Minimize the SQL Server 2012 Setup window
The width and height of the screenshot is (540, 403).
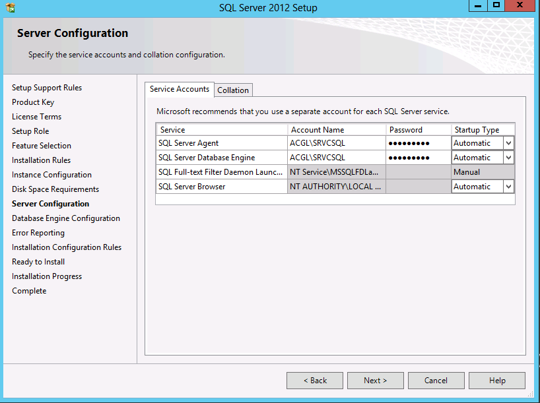[478, 6]
